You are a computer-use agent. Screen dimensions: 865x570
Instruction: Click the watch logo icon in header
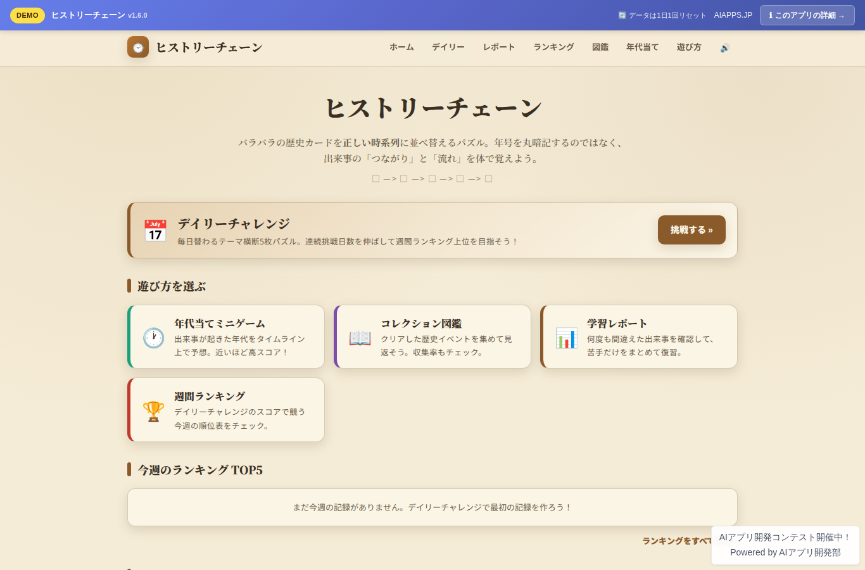pyautogui.click(x=138, y=47)
